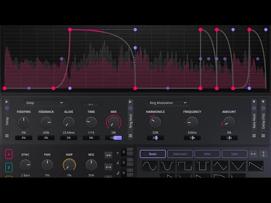Click the vertical Rate Mod strip label

coord(254,121)
